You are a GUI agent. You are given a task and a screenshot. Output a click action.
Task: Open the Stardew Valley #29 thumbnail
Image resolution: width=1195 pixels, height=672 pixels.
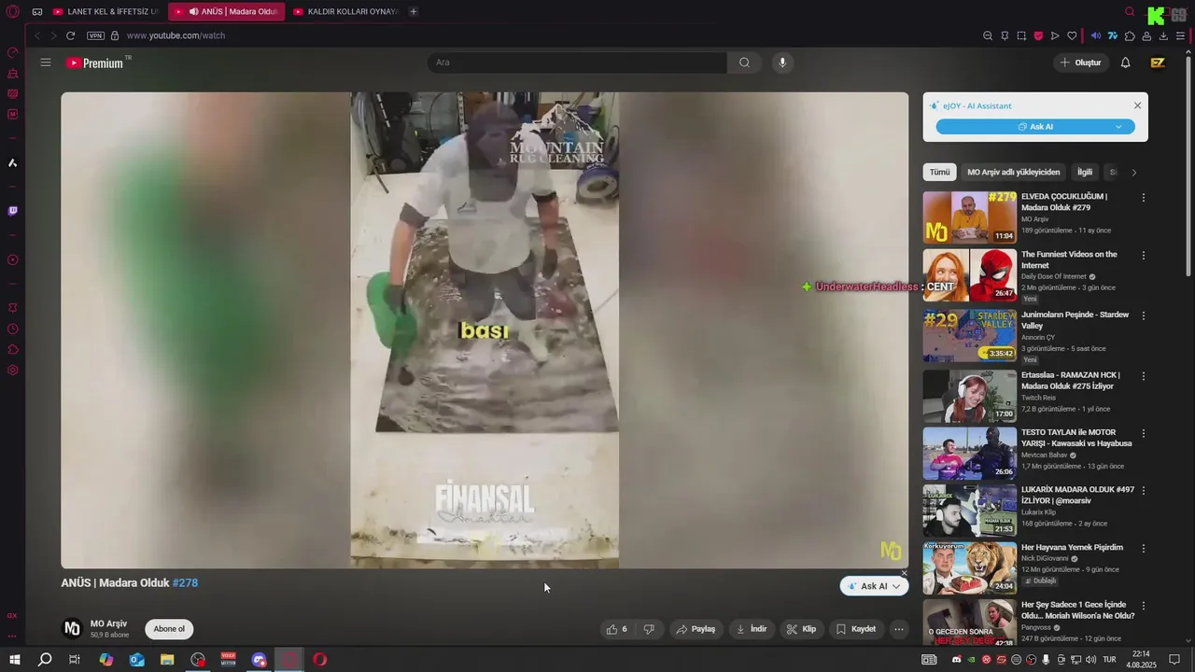click(969, 335)
